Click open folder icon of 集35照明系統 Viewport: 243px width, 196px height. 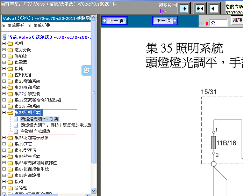click(10, 113)
